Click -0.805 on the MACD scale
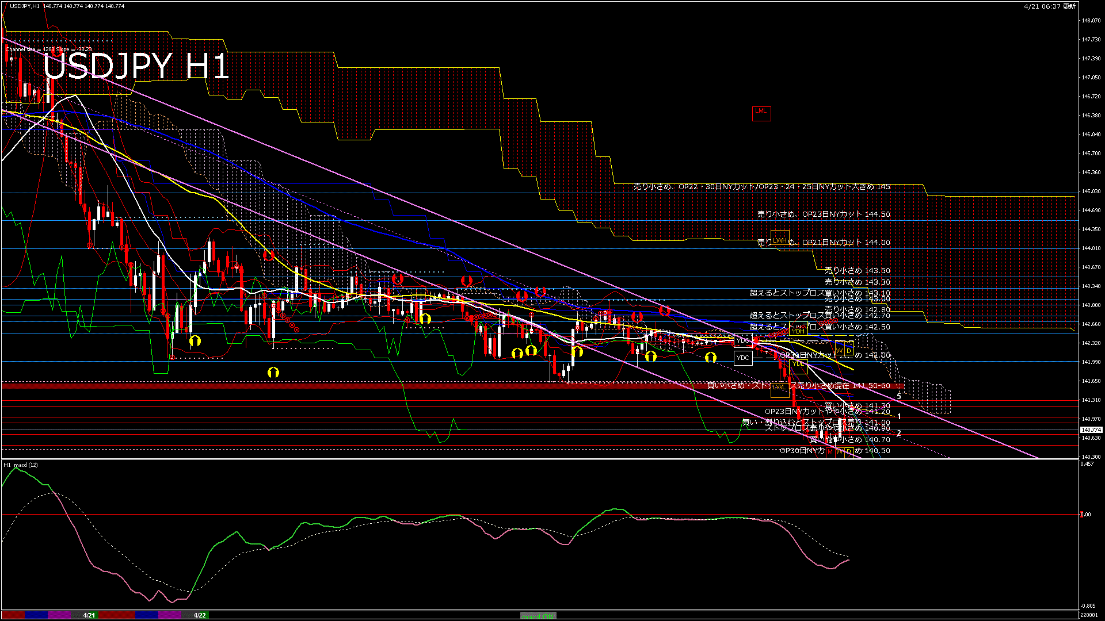 point(1088,606)
